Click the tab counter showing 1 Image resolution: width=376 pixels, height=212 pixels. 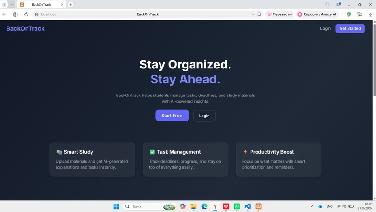tap(4, 4)
